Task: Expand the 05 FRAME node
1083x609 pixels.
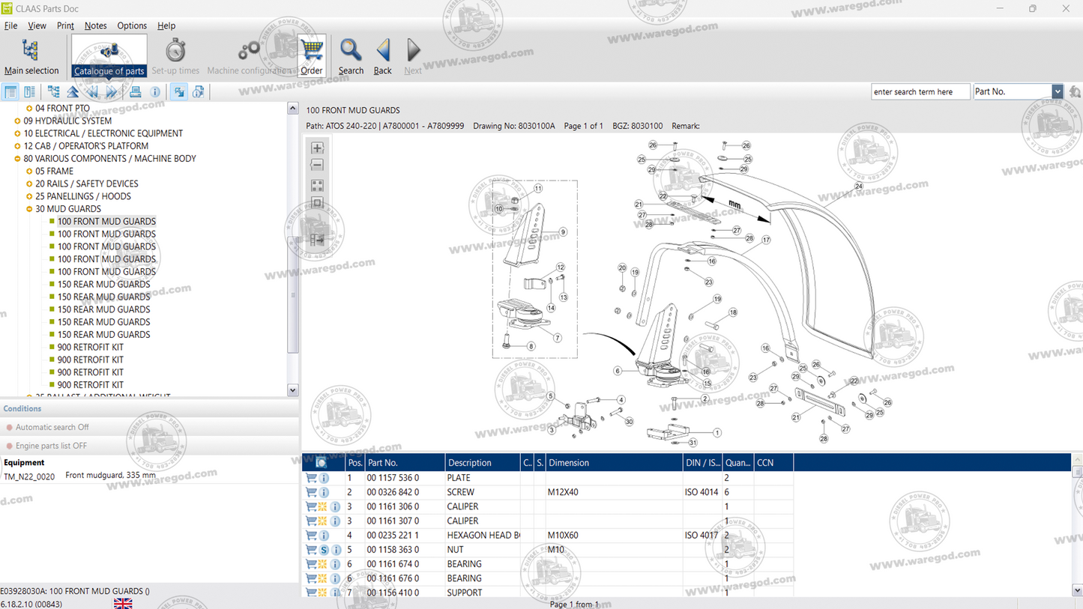Action: pos(29,172)
